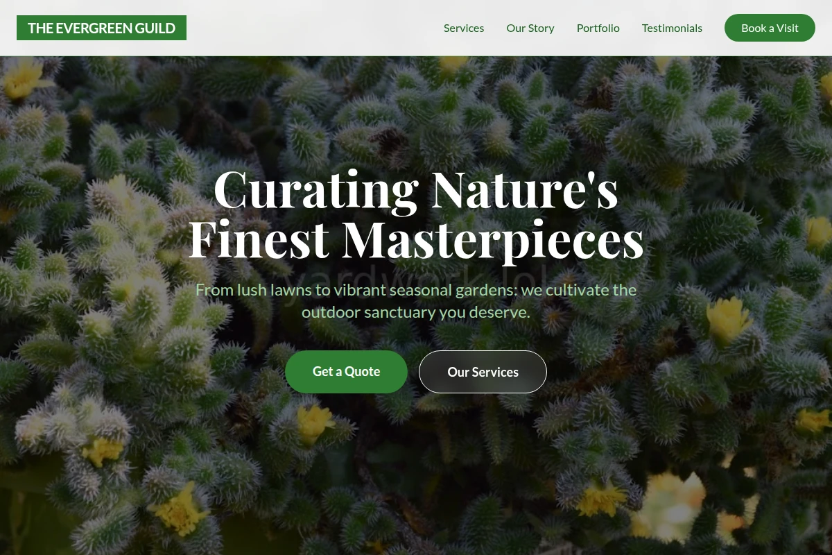
Task: Open the Services nav link
Action: click(464, 28)
